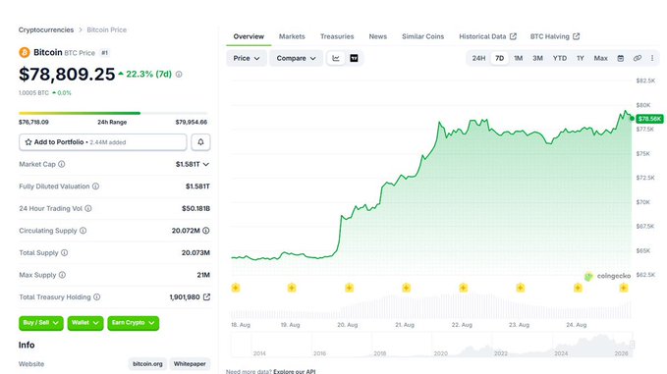667x374 pixels.
Task: Select the 7D time range
Action: pyautogui.click(x=499, y=58)
